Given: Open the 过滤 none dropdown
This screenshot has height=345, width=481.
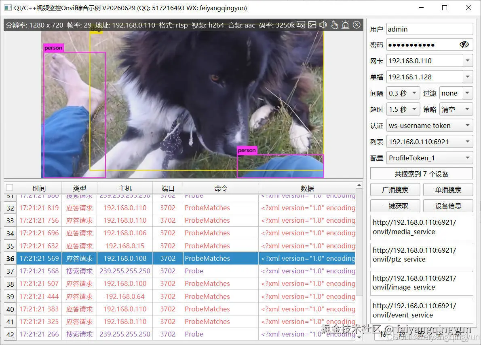Looking at the screenshot, I should click(x=456, y=93).
